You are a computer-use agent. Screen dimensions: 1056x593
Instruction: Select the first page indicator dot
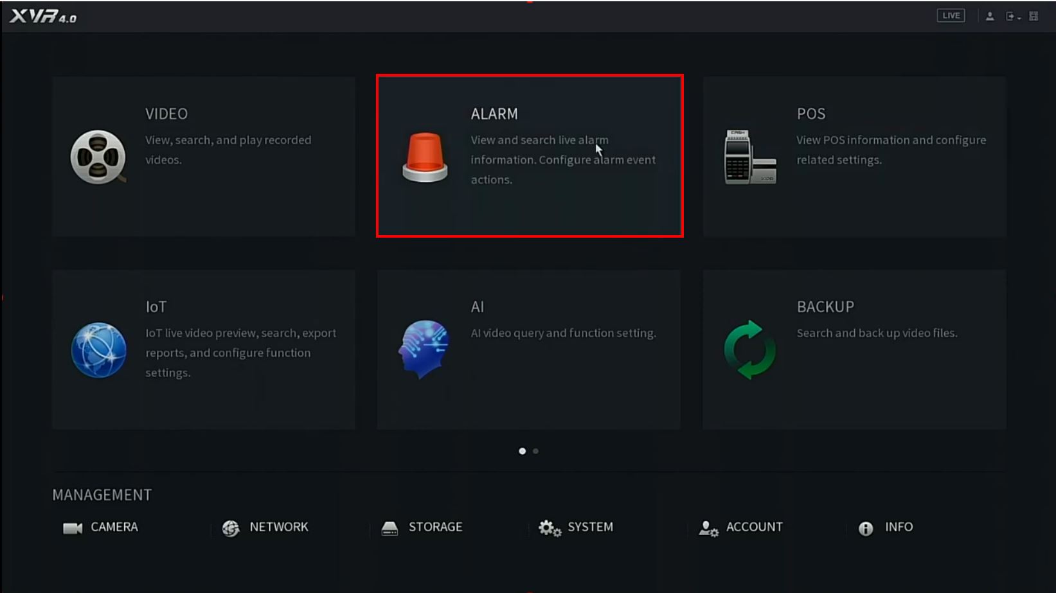pyautogui.click(x=522, y=451)
